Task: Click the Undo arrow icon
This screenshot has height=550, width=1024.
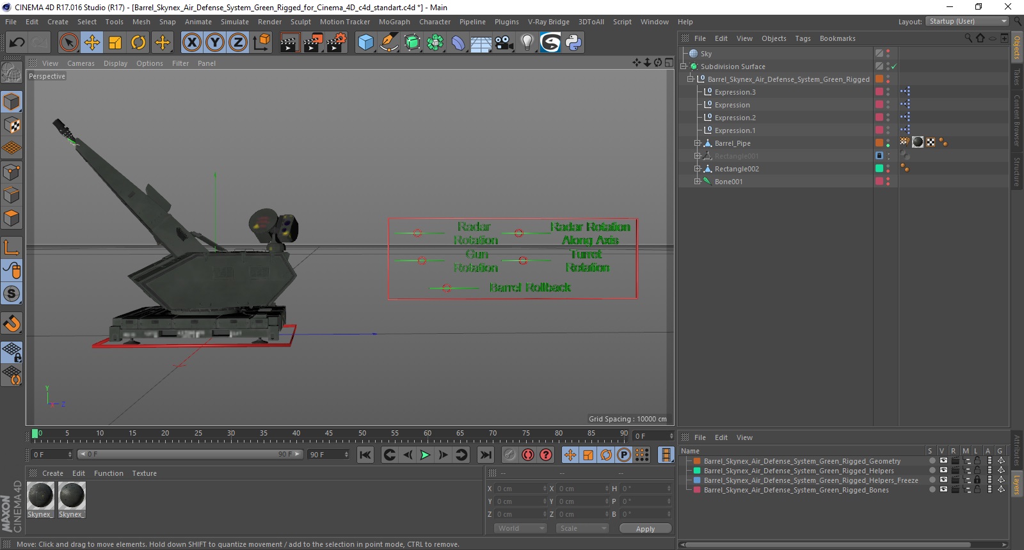Action: point(17,43)
